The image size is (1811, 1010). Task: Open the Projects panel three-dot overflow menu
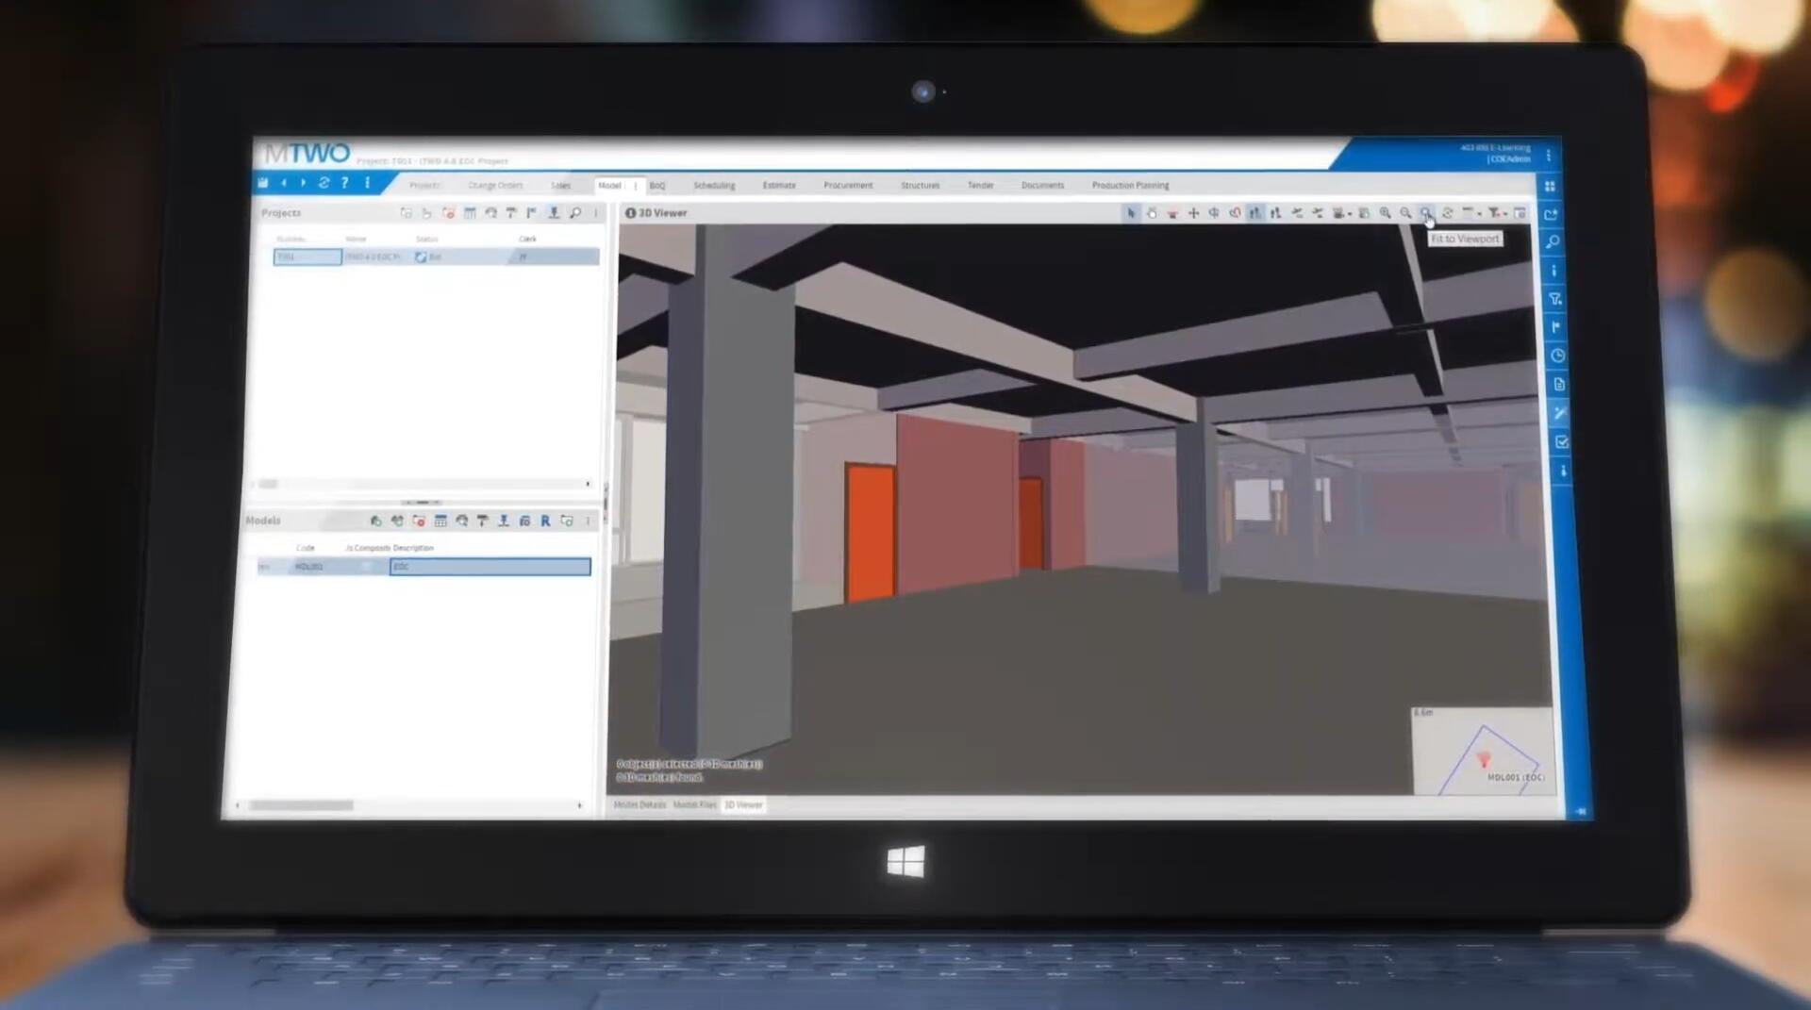[x=596, y=213]
